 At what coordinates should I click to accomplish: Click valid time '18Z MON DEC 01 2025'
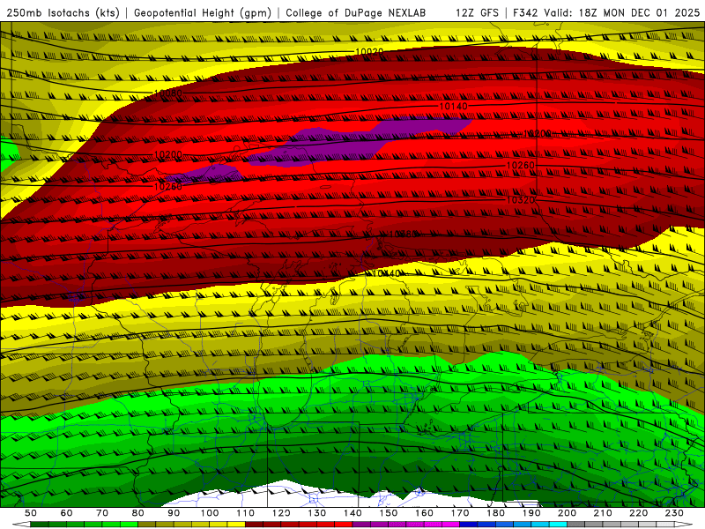coord(640,13)
